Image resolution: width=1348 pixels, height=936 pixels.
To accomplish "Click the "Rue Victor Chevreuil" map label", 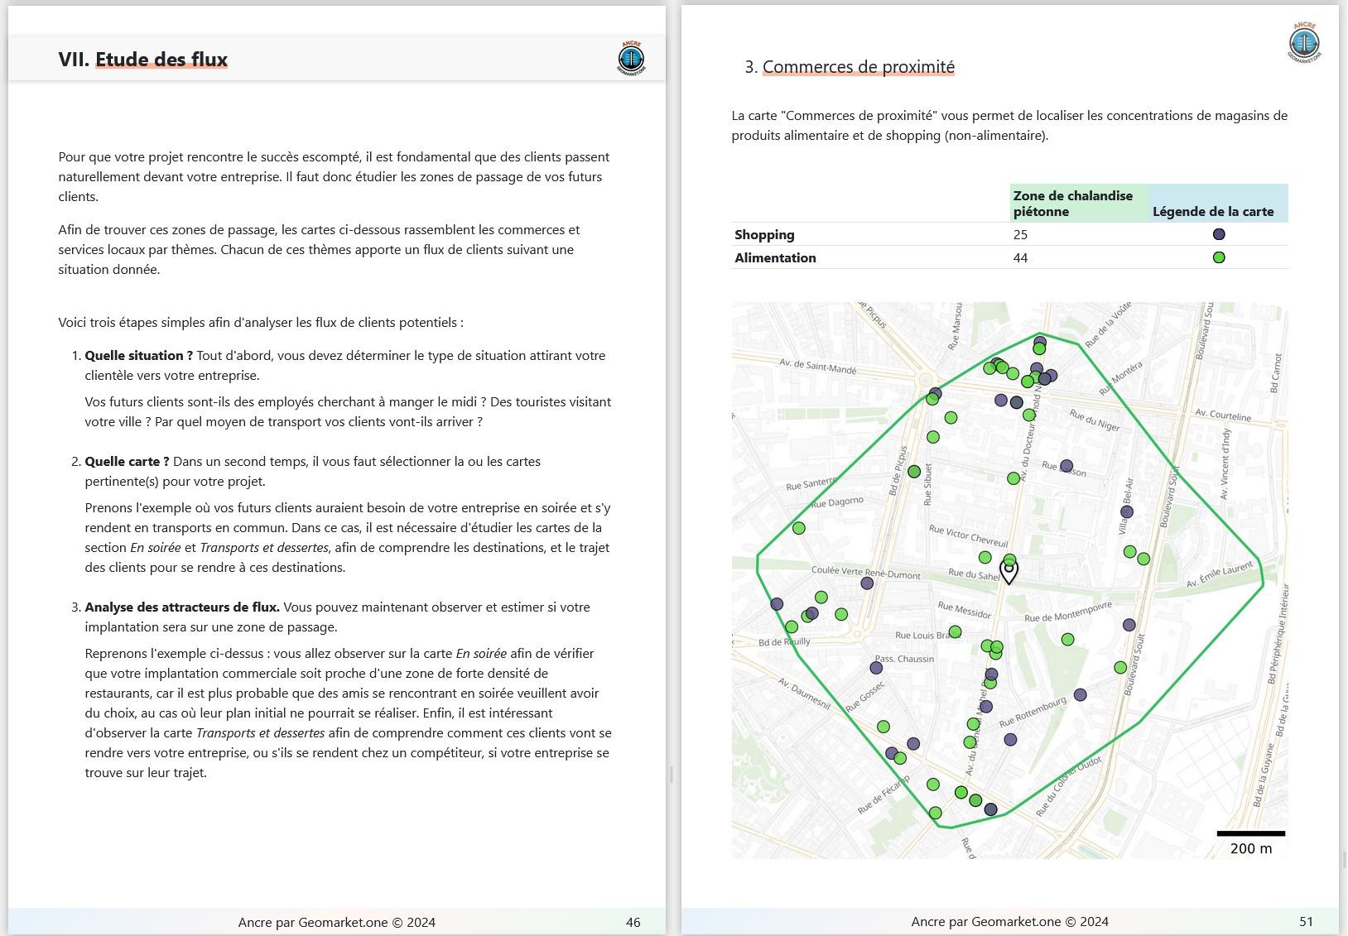I will tap(969, 536).
